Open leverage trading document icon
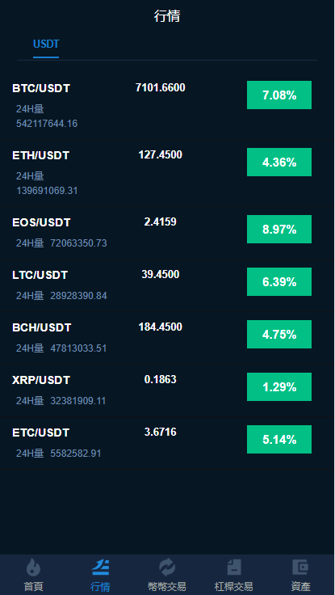This screenshot has height=595, width=335. [x=234, y=568]
